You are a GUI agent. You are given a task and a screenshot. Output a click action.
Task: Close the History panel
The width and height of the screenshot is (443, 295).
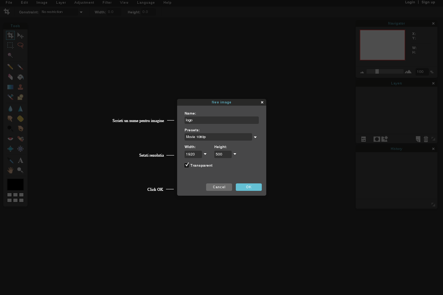(433, 149)
